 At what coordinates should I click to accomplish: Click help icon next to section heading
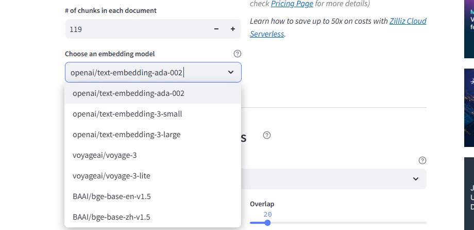click(266, 135)
